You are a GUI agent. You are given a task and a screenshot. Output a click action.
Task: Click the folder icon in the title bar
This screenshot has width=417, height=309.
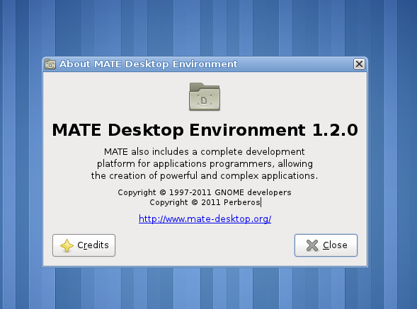point(50,64)
